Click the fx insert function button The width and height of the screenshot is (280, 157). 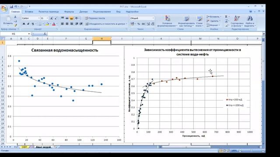pos(45,34)
